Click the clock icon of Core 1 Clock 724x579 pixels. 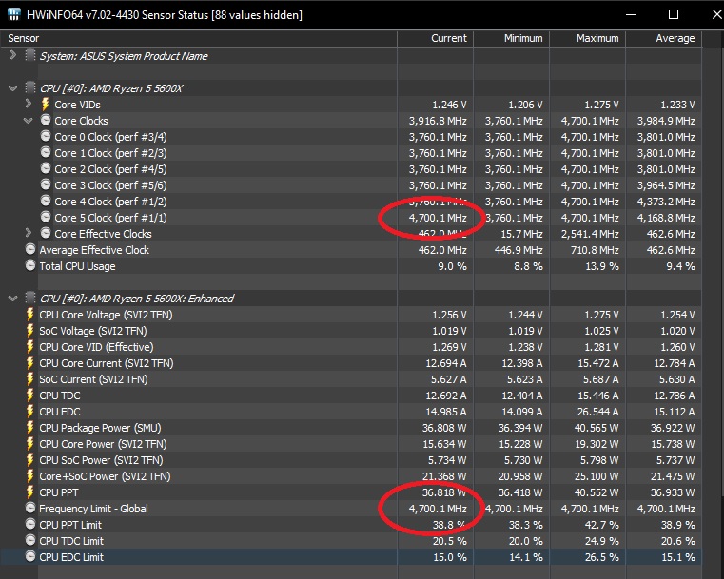tap(46, 152)
